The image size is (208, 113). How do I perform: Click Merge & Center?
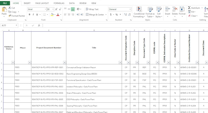point(95,14)
